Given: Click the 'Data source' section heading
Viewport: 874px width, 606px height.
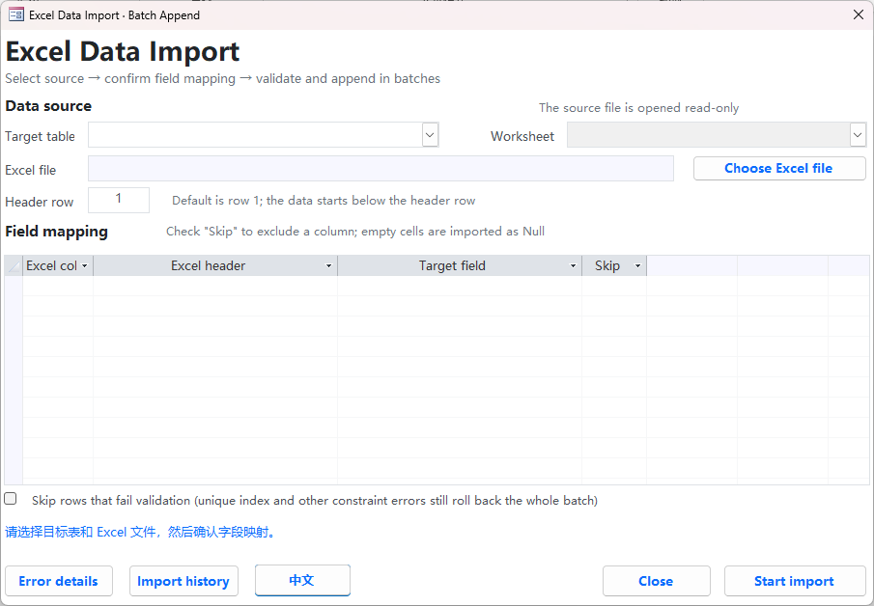Looking at the screenshot, I should coord(48,106).
